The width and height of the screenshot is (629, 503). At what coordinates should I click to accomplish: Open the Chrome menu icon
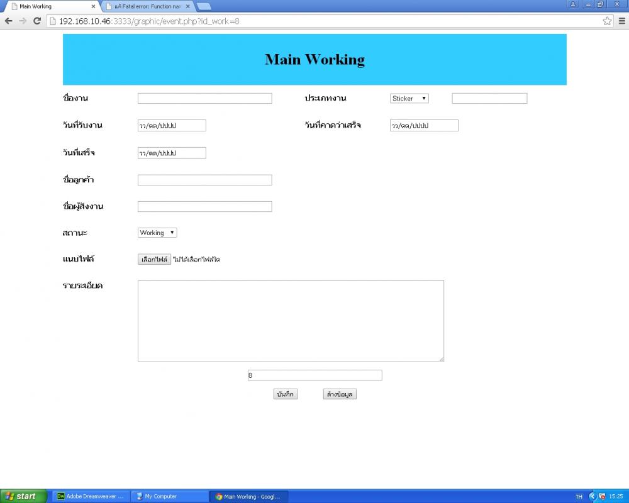coord(622,21)
